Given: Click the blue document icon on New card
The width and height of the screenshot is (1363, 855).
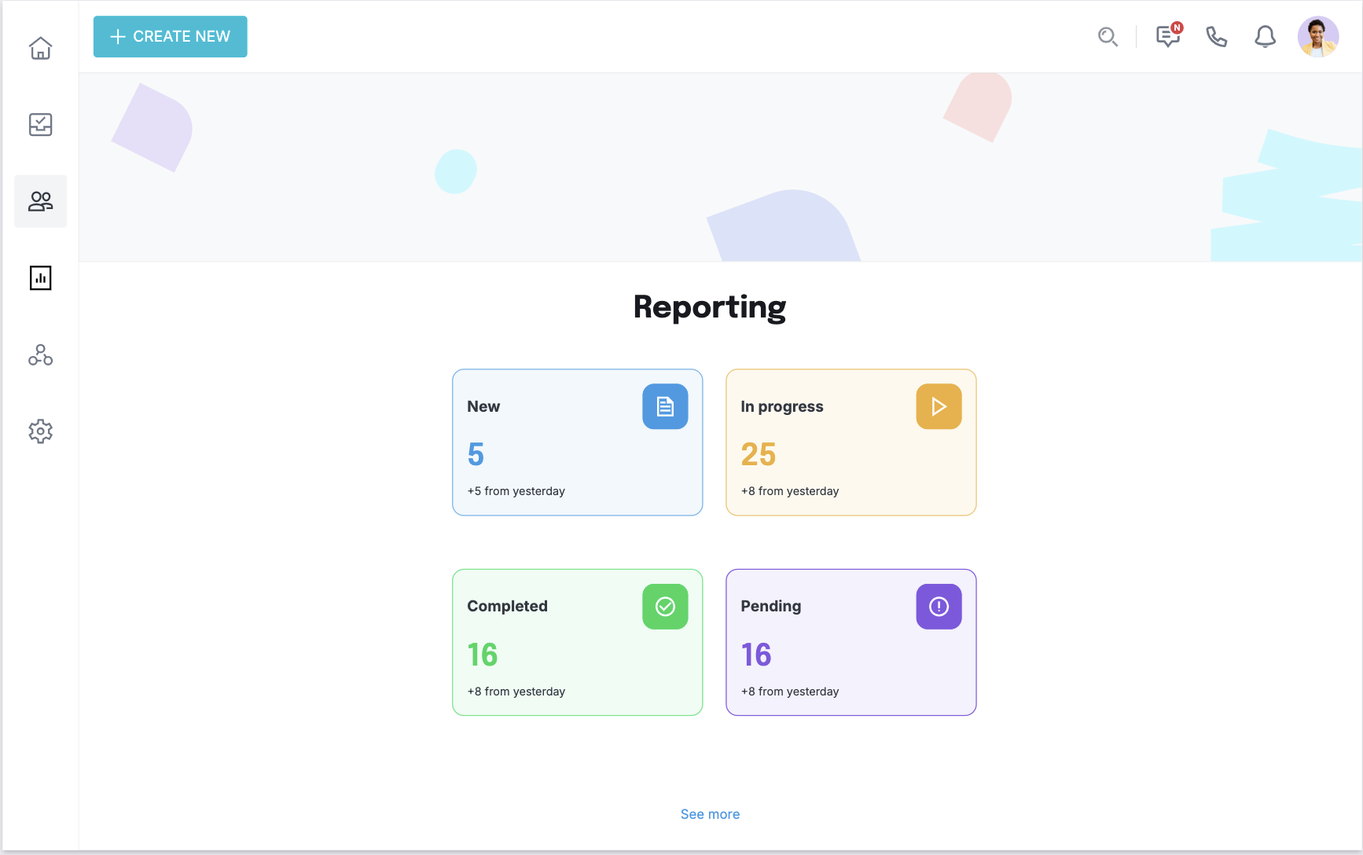Looking at the screenshot, I should point(665,406).
